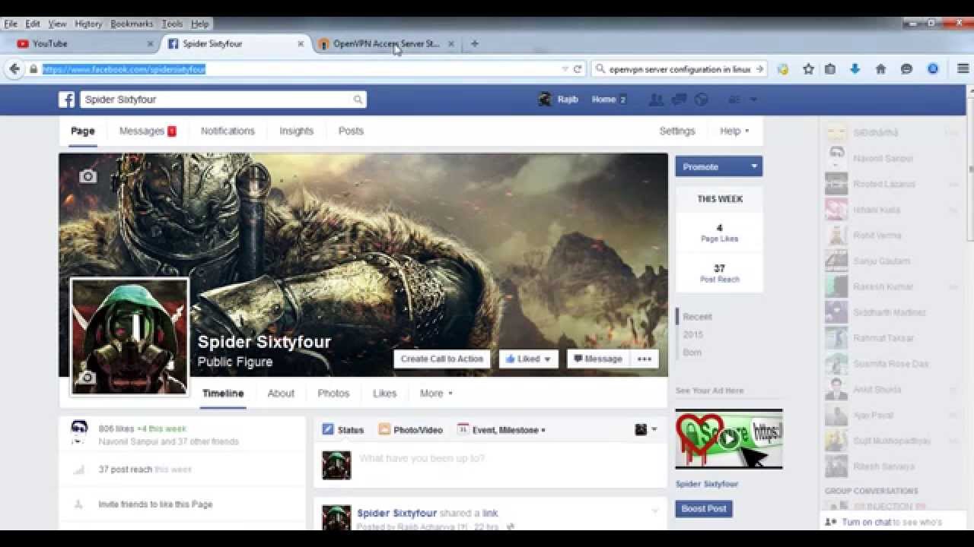The image size is (974, 547).
Task: Click the Create Call to Action button
Action: [x=442, y=359]
